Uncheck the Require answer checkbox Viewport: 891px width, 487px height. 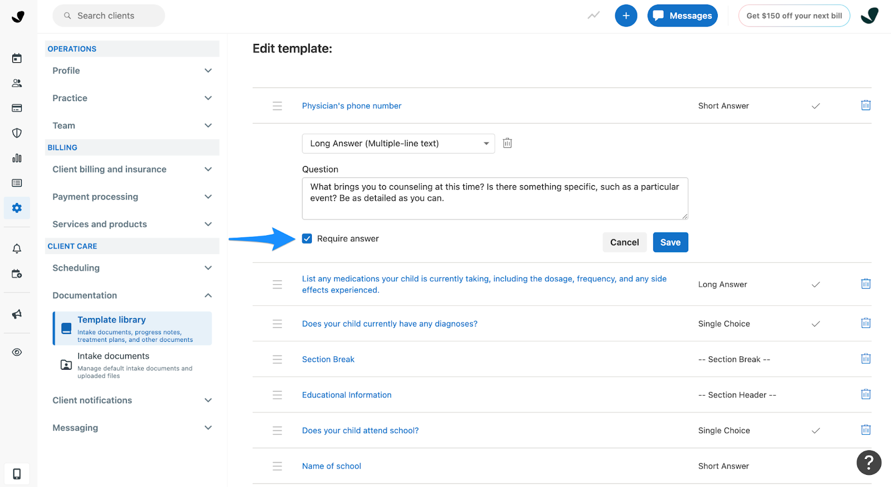coord(307,238)
